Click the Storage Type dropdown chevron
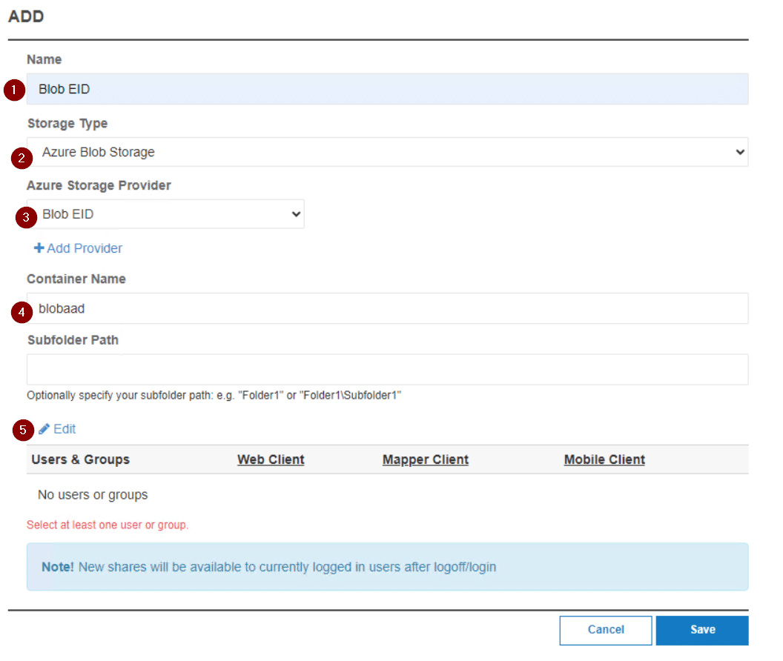The height and width of the screenshot is (661, 783). point(739,151)
